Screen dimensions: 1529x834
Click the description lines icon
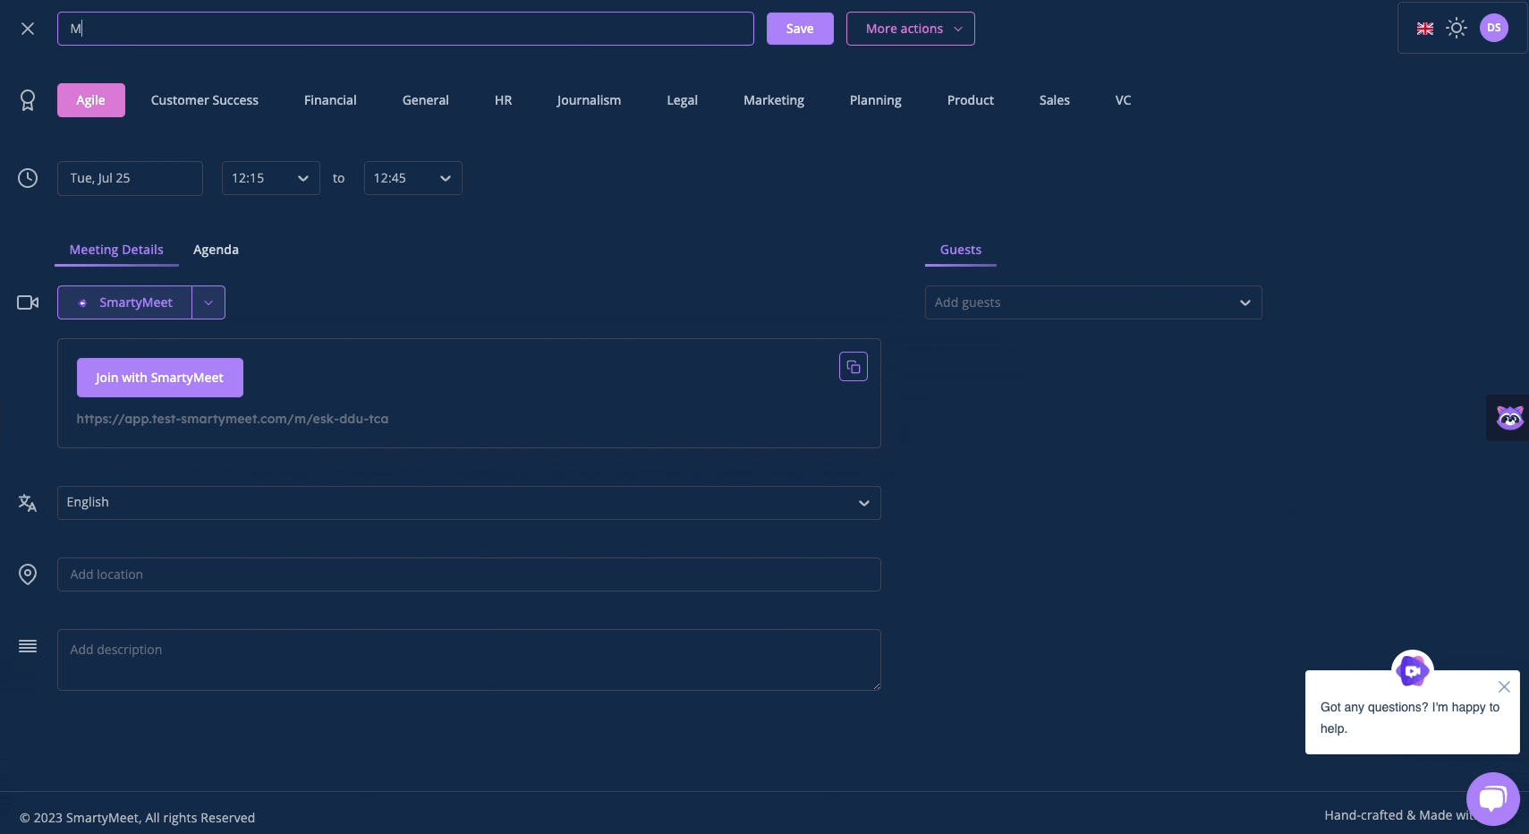click(28, 646)
